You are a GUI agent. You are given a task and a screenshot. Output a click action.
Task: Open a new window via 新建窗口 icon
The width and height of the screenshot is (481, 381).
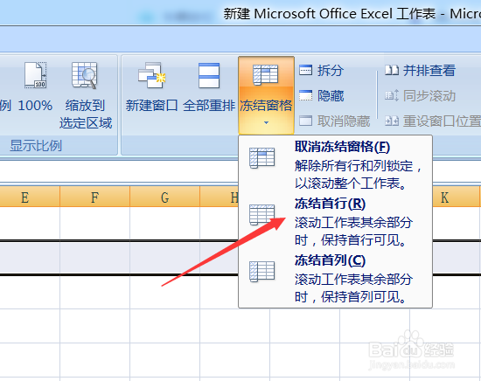(x=151, y=75)
